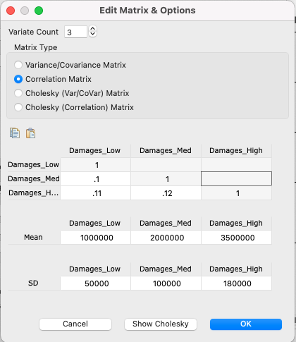Image resolution: width=296 pixels, height=342 pixels.
Task: Select SD field showing 100000
Action: 166,283
